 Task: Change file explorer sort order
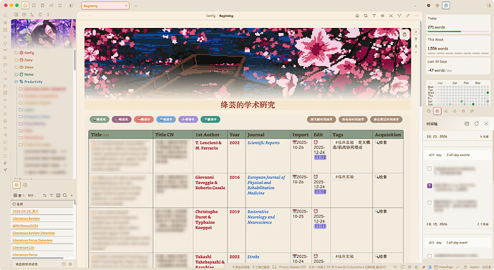pos(32,14)
